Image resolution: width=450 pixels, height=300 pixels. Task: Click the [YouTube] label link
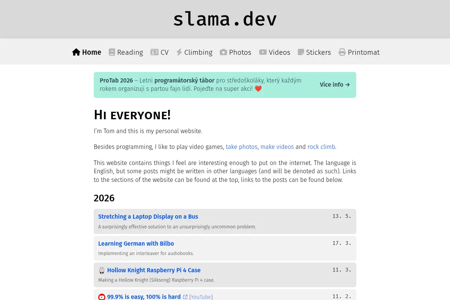(x=201, y=297)
